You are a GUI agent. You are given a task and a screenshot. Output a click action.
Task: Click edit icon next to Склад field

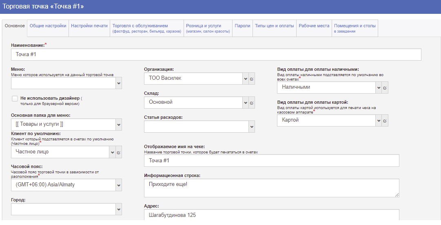click(252, 103)
